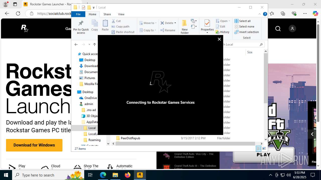The width and height of the screenshot is (321, 180).
Task: Switch to the View ribbon tab
Action: point(121,14)
